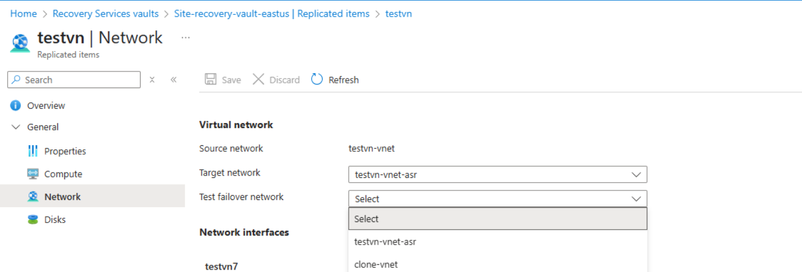
Task: Click the Properties bars icon
Action: (33, 151)
